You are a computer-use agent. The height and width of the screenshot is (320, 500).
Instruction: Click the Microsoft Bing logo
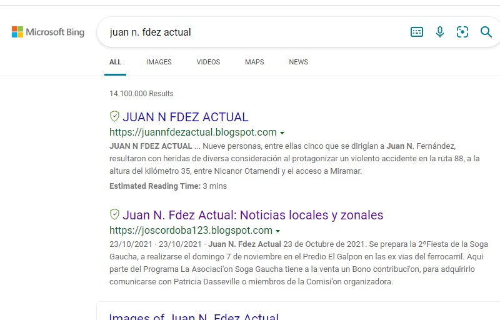click(48, 32)
